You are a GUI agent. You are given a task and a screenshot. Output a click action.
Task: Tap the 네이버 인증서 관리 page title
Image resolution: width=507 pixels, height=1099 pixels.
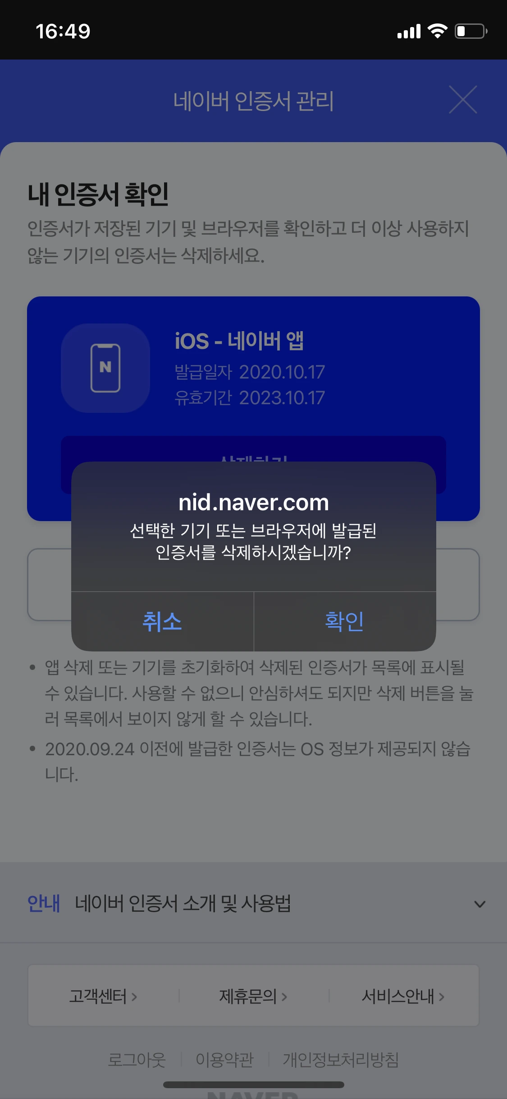click(253, 101)
